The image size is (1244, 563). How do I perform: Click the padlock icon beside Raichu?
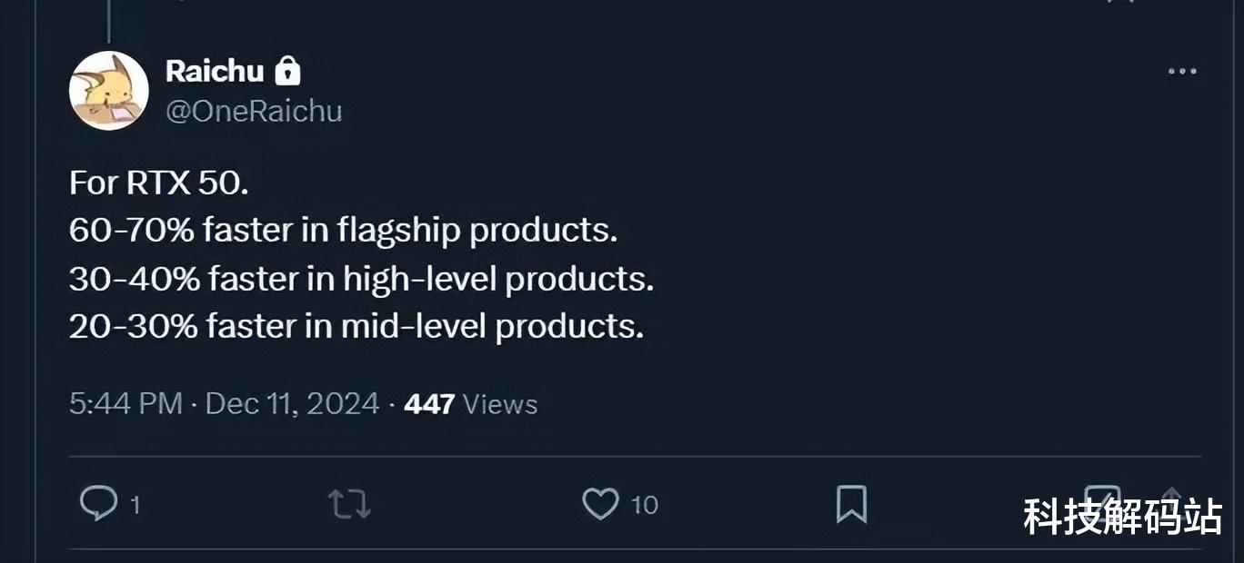click(287, 71)
